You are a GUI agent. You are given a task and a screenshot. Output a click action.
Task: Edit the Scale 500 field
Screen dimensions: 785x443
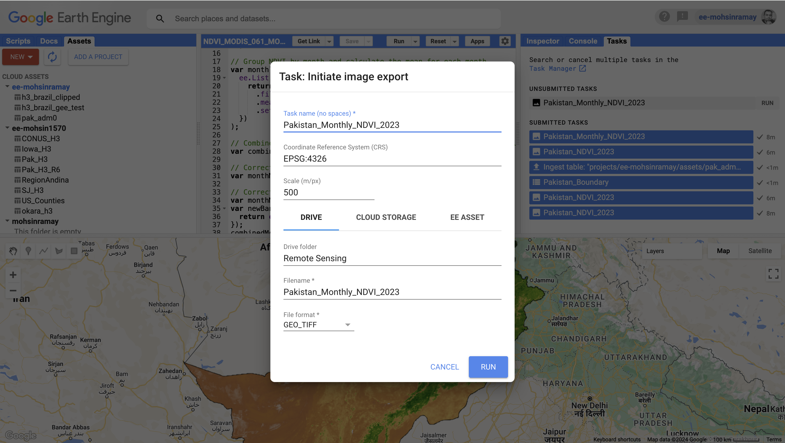pyautogui.click(x=328, y=192)
